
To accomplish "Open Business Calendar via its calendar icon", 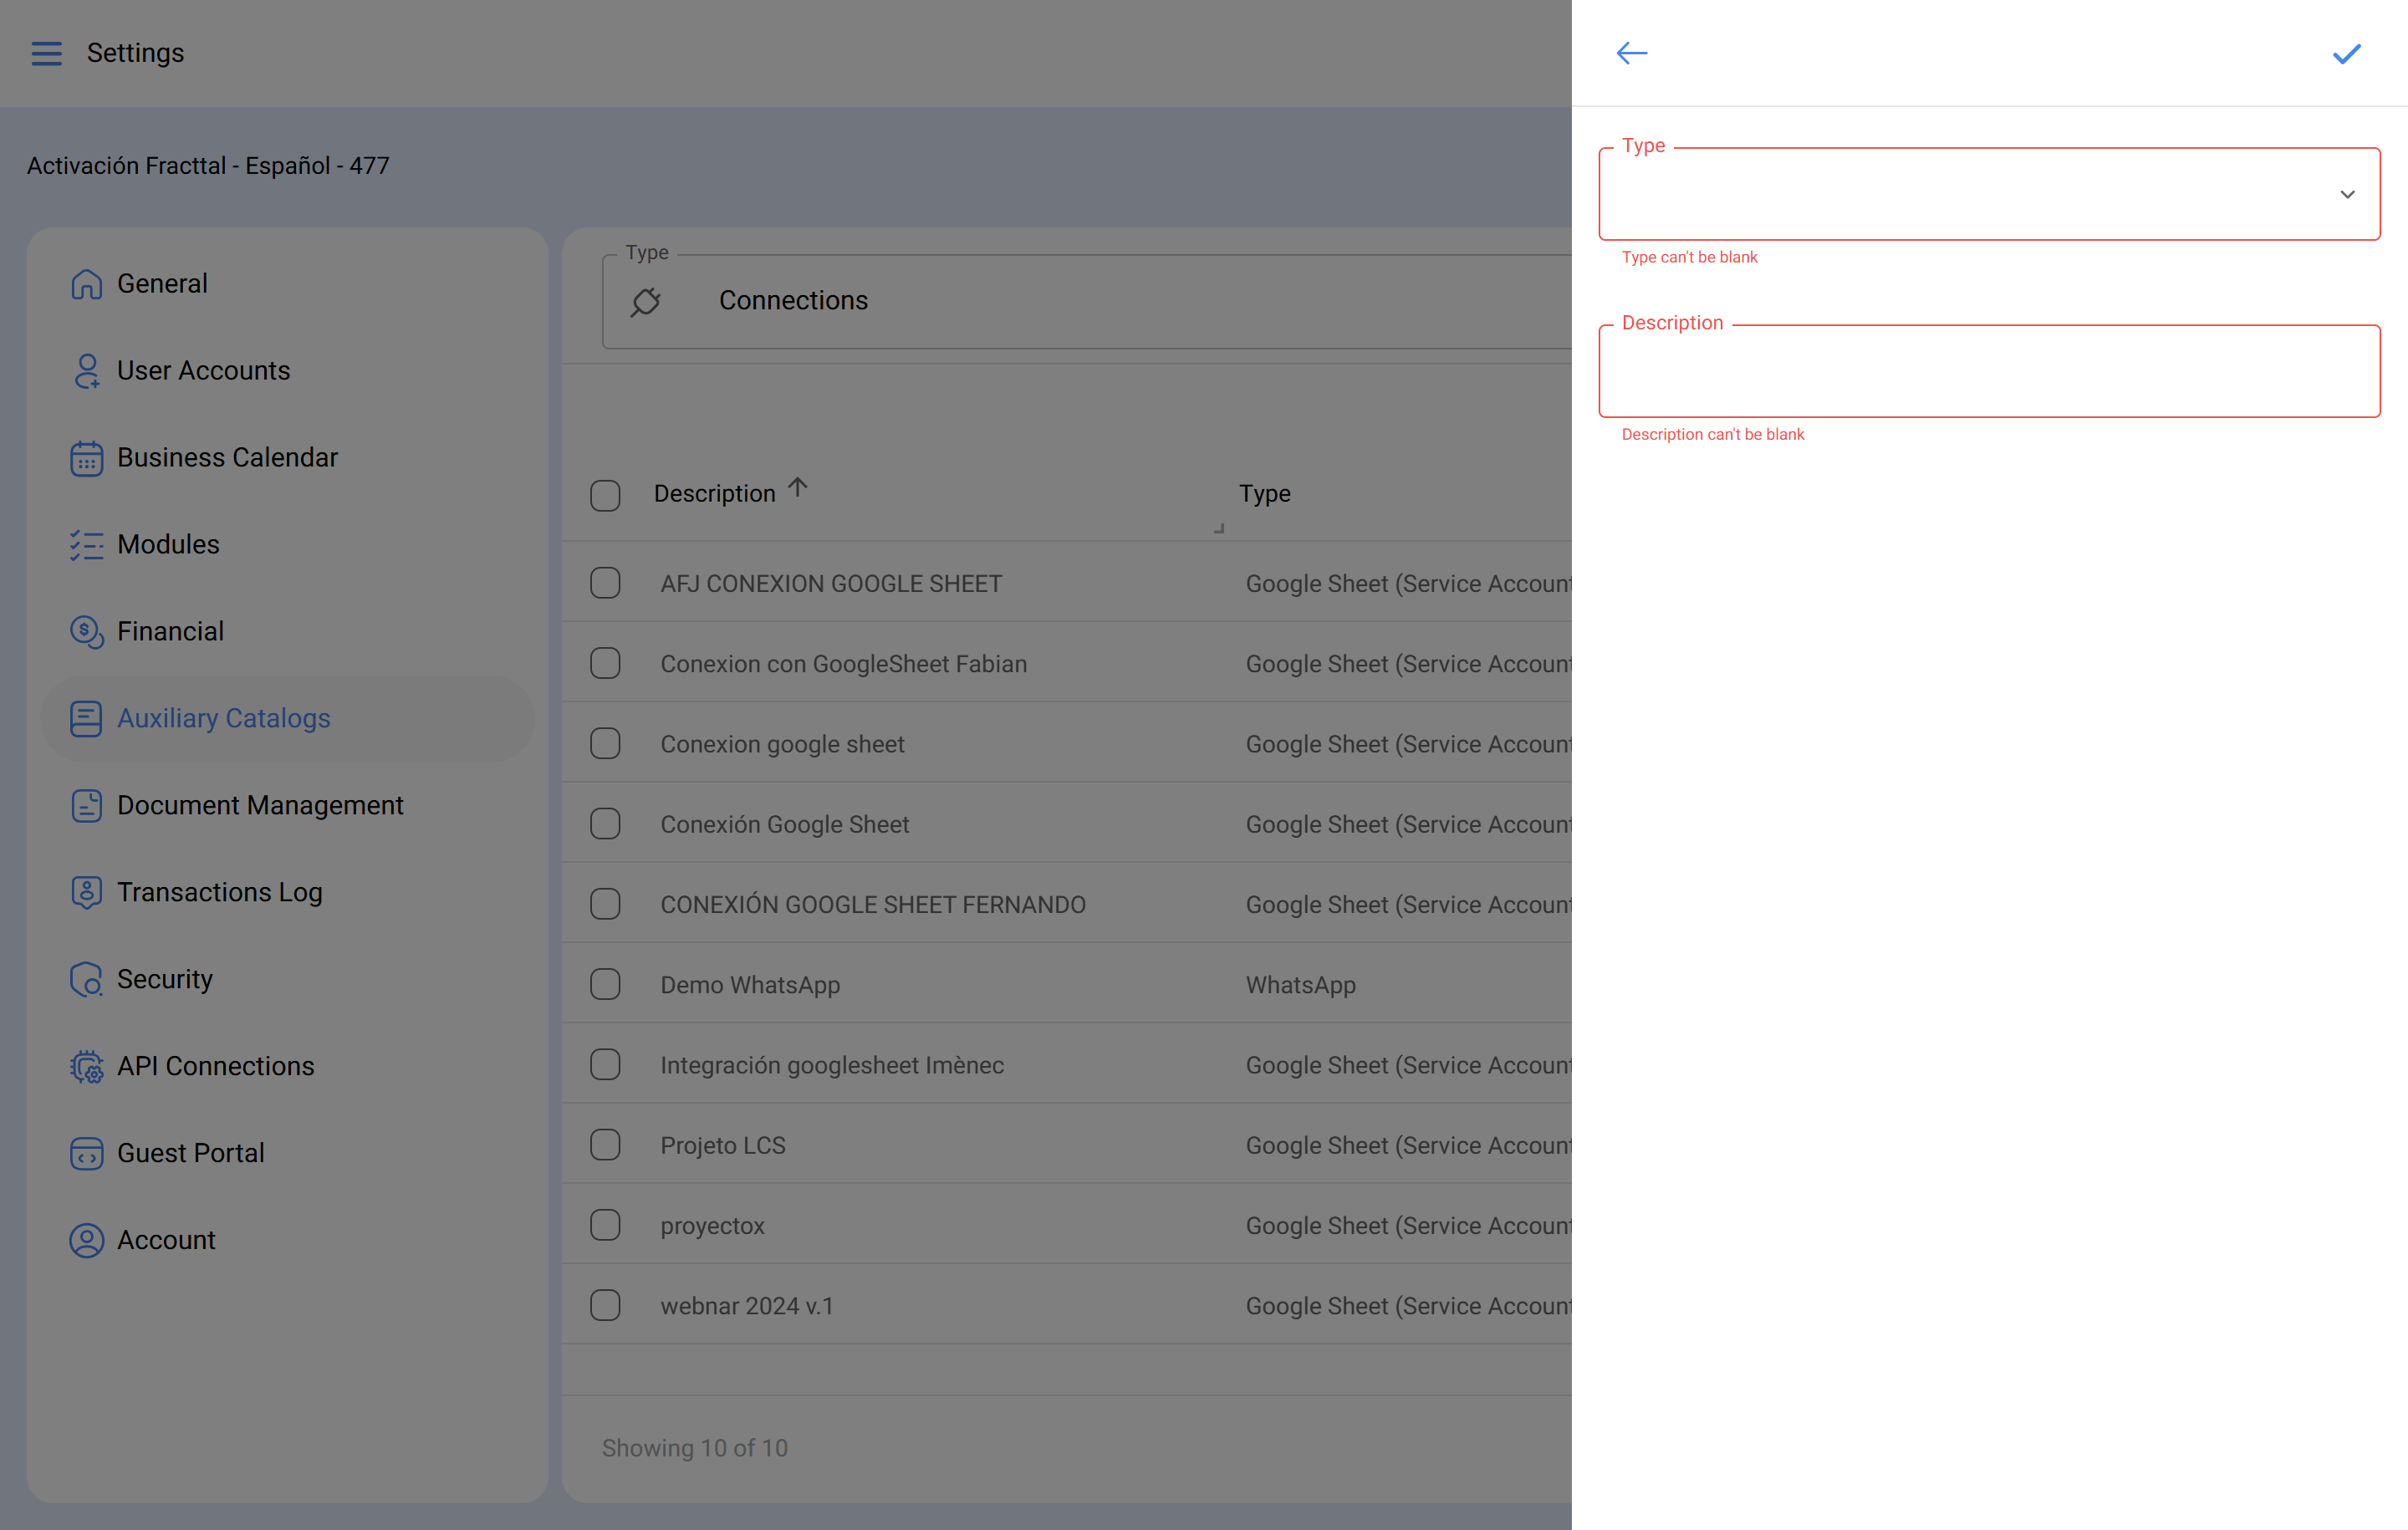I will pyautogui.click(x=87, y=457).
